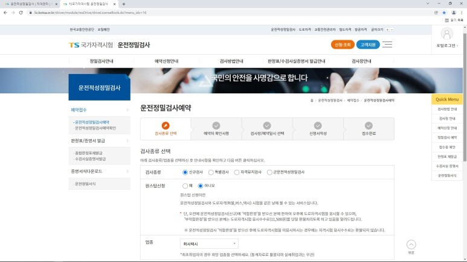Screen dimensions: 467x262
Task: Open Quick Menu 수검사실 증명서
Action: (x=447, y=166)
